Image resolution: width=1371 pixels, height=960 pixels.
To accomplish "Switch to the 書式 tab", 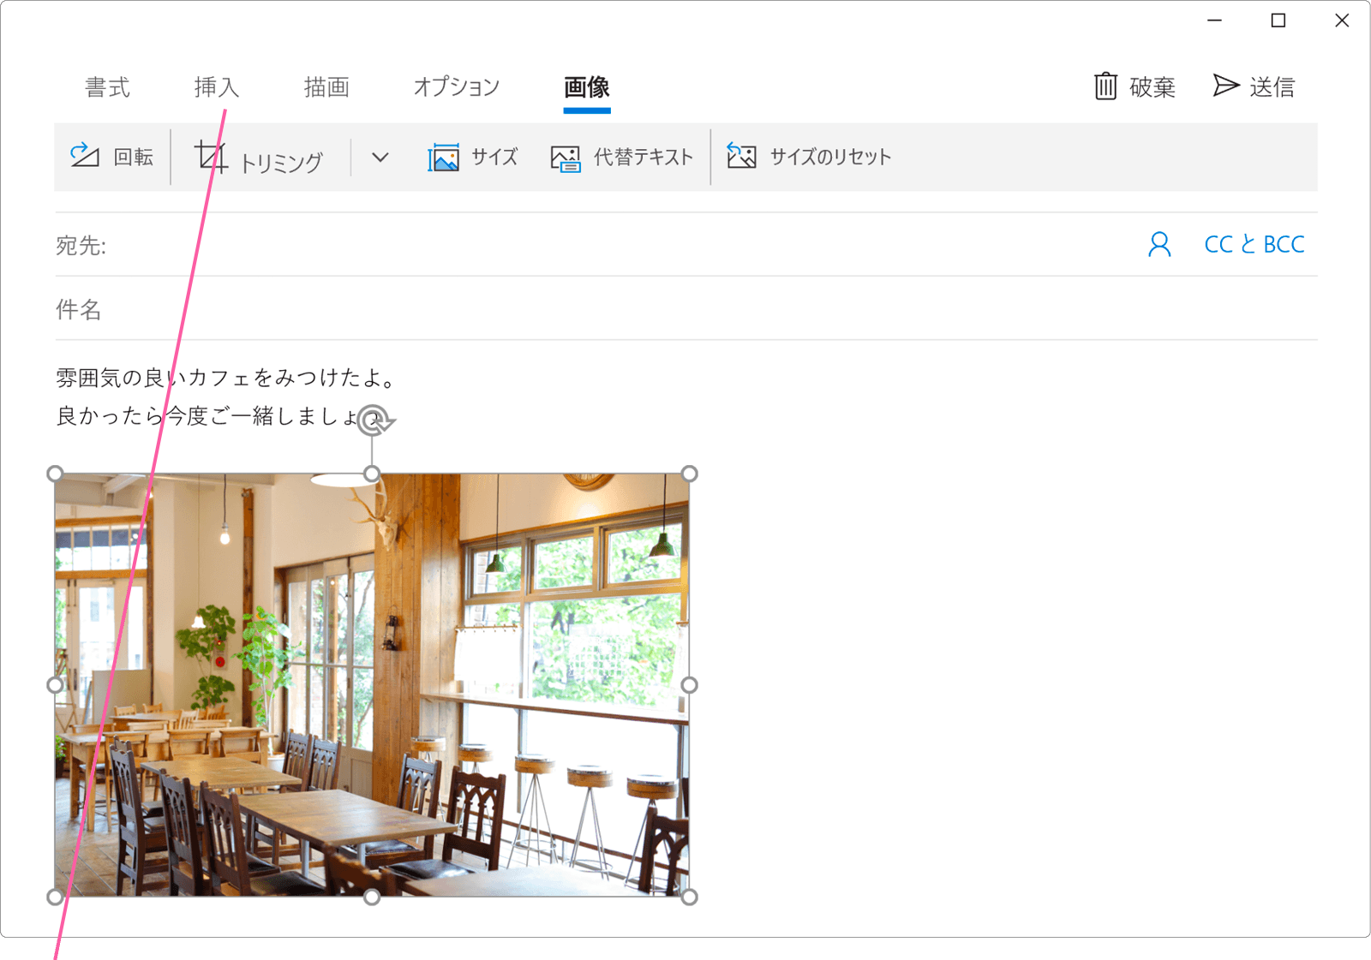I will pyautogui.click(x=107, y=86).
